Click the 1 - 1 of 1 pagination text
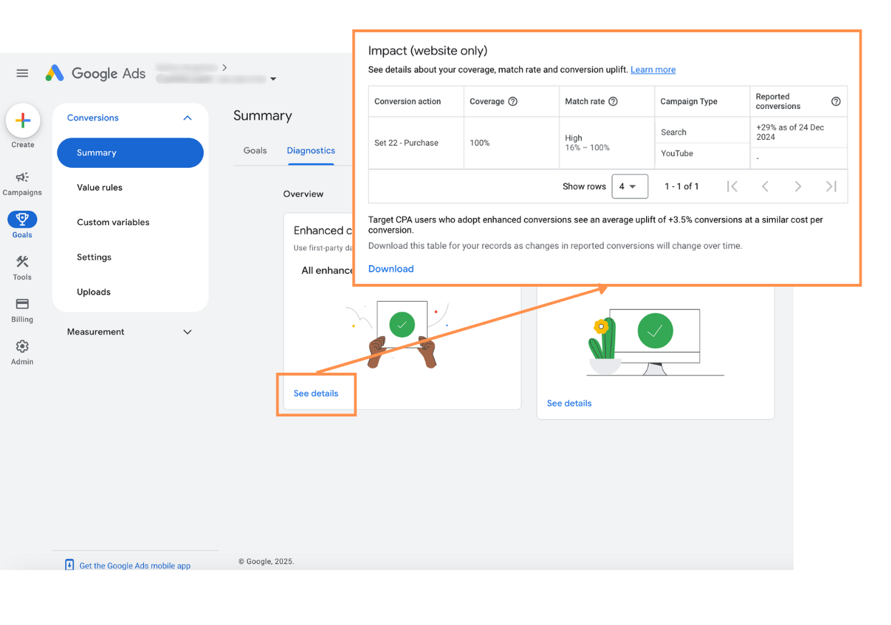The image size is (891, 625). [682, 186]
